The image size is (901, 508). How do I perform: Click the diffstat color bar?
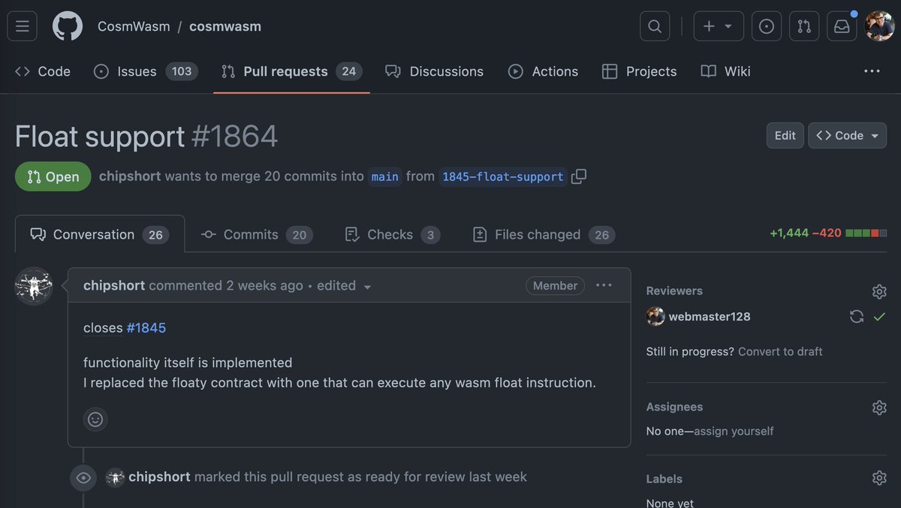[866, 233]
